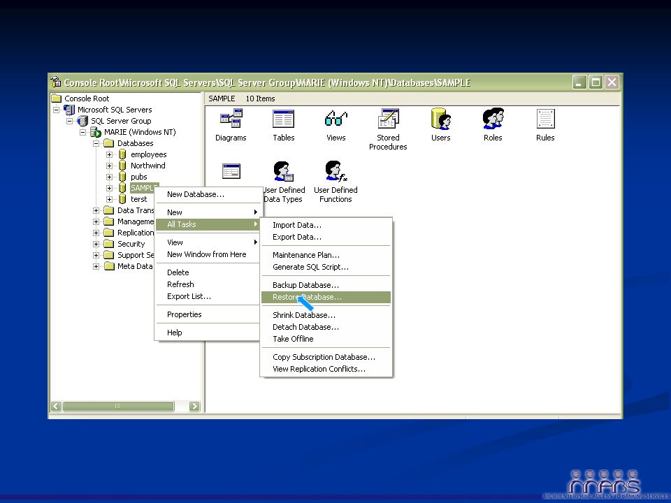The image size is (671, 503).
Task: Click the Databases folder icon
Action: point(109,143)
